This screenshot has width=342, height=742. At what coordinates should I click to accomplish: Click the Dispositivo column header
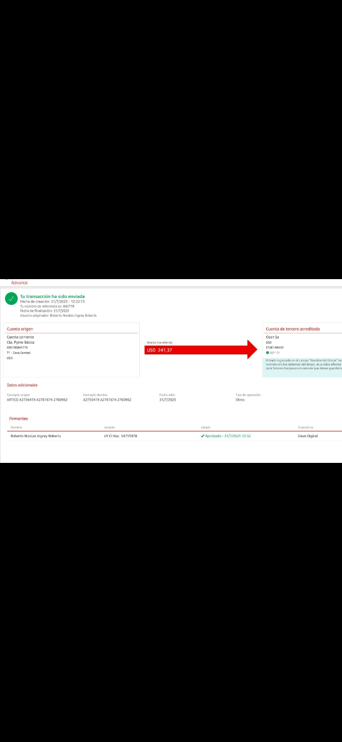pos(306,427)
